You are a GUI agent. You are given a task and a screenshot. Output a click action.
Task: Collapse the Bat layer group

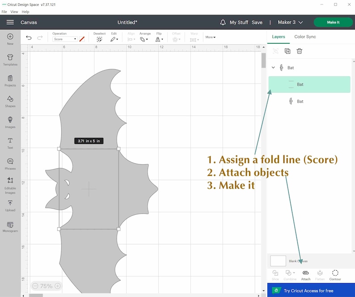click(273, 67)
